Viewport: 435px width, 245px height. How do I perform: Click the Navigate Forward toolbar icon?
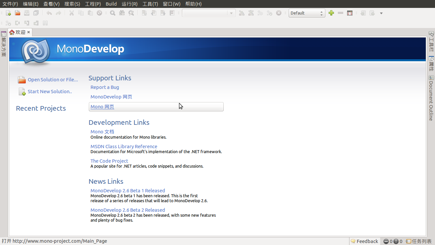(x=372, y=13)
